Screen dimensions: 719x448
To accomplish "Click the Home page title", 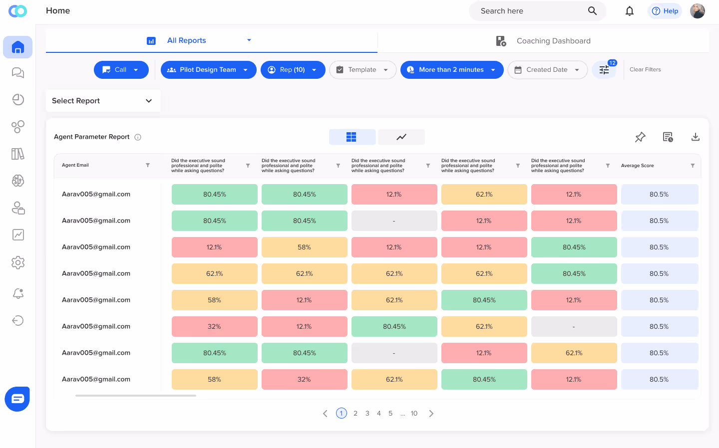I will tap(58, 11).
